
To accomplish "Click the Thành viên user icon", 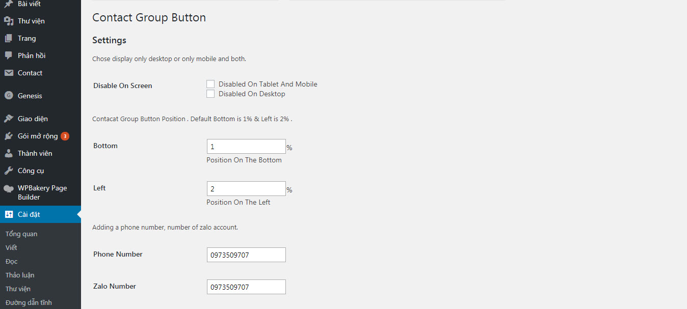I will tap(9, 153).
